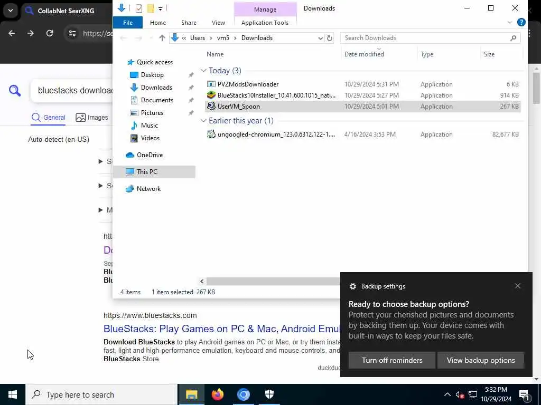Screen dimensions: 541x405
Task: Open File Explorer from taskbar
Action: tap(191, 394)
